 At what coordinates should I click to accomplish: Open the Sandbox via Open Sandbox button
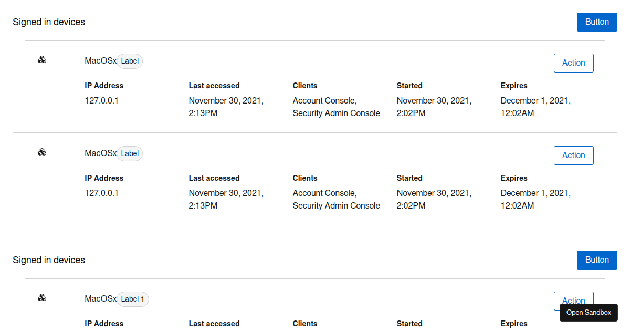589,313
